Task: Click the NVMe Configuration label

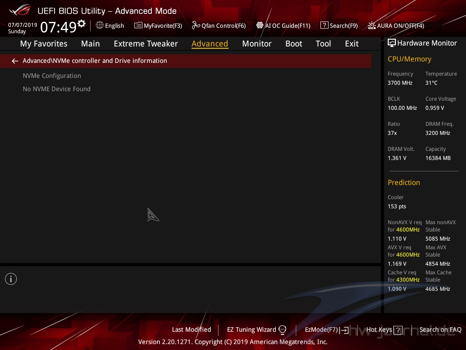Action: tap(52, 76)
